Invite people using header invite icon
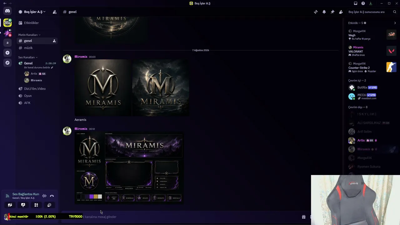 coord(55,12)
